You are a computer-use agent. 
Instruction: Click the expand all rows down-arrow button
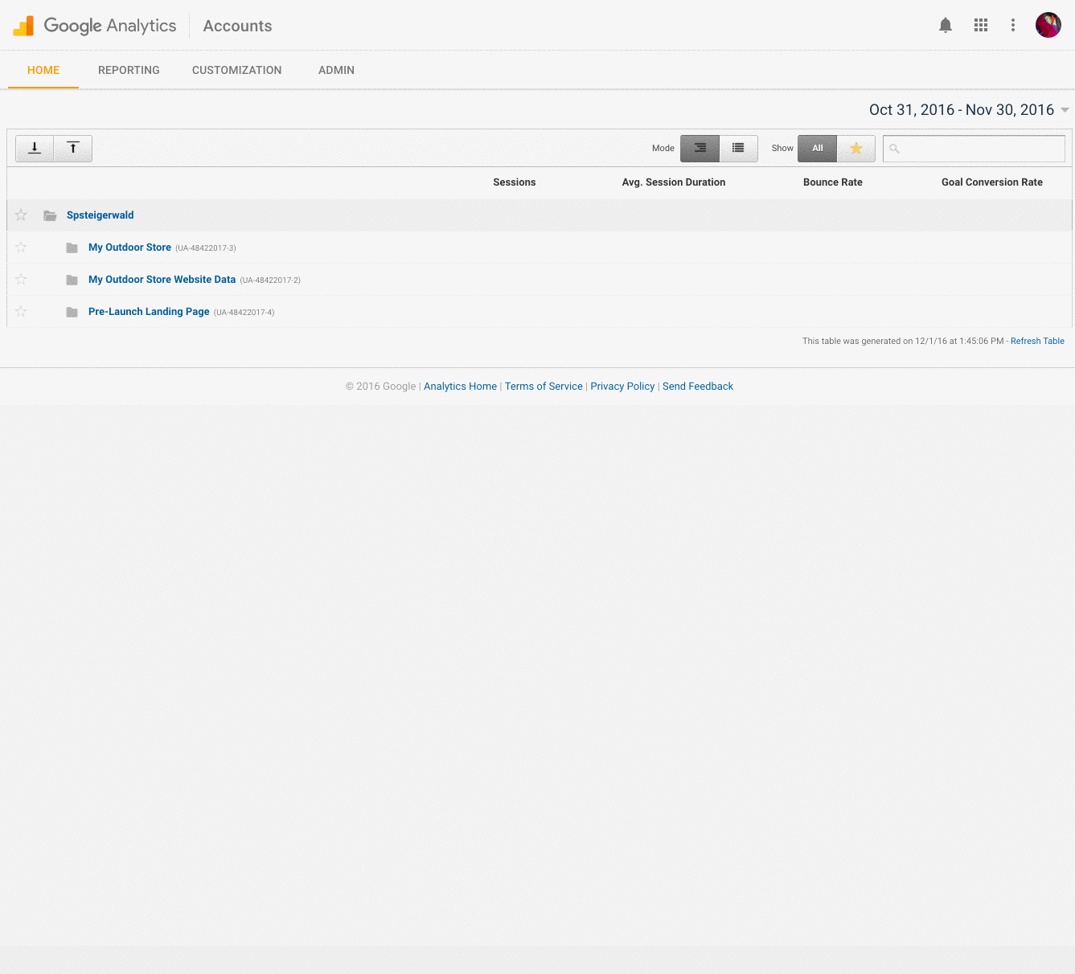point(35,148)
